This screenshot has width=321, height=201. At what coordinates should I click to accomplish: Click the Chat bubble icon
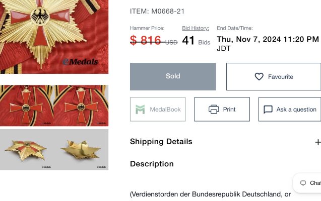click(303, 183)
